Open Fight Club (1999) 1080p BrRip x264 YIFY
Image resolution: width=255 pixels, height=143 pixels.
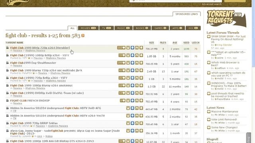click(40, 55)
